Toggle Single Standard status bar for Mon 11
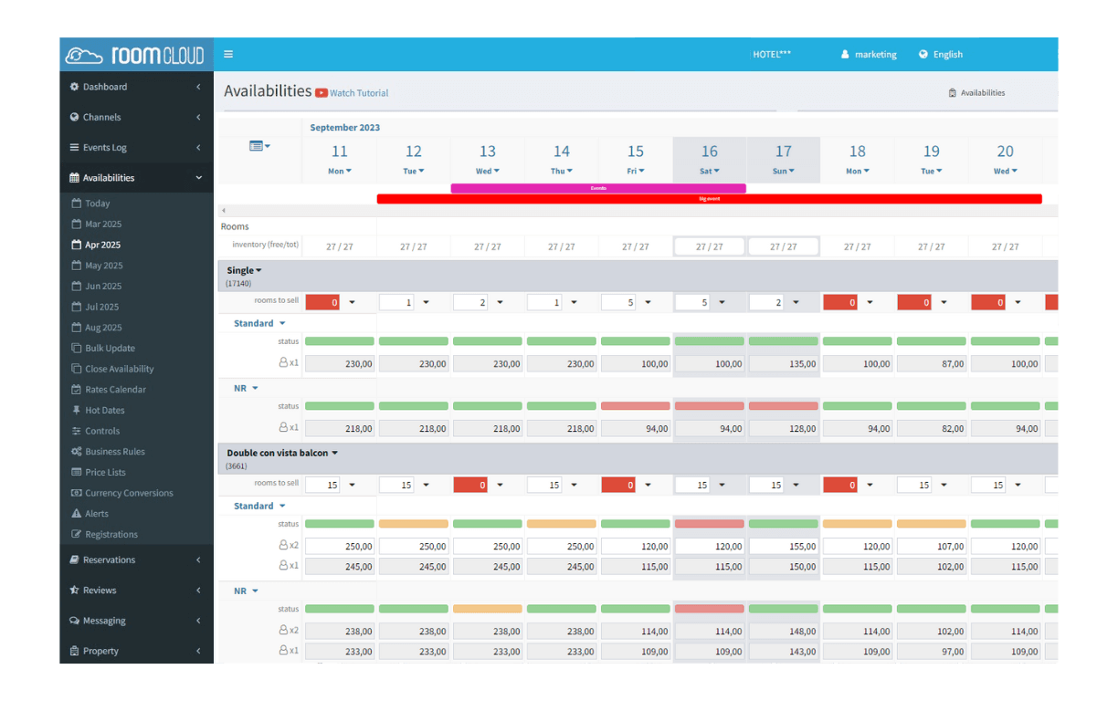 (x=339, y=341)
